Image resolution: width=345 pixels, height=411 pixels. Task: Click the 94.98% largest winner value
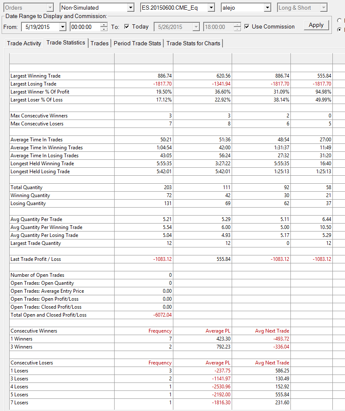323,92
